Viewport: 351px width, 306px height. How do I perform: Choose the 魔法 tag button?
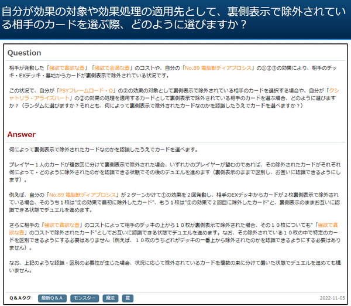110,298
